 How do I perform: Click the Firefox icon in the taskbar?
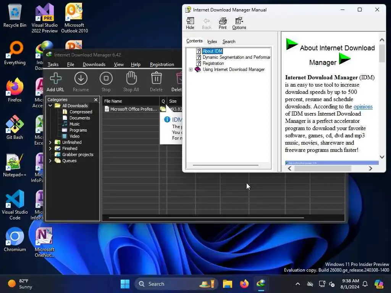pos(244,284)
